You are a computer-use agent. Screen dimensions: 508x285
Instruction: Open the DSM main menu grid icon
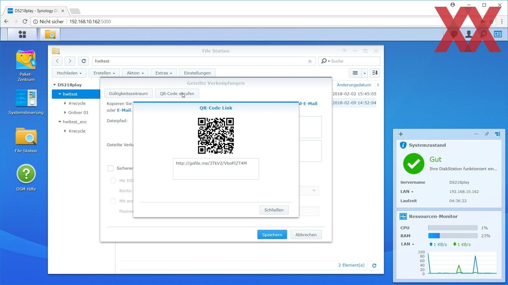[x=22, y=34]
